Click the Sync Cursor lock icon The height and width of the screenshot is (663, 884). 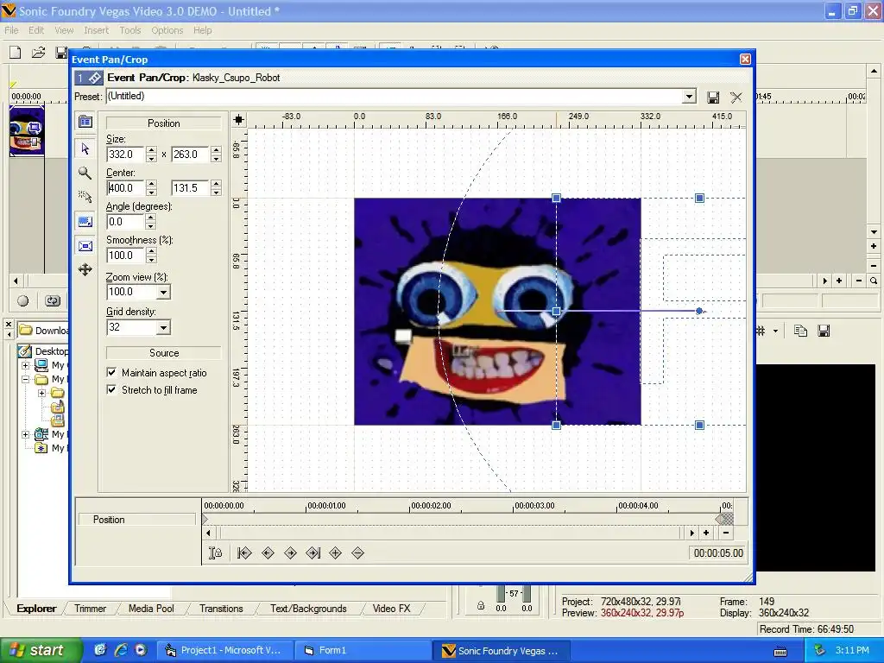(215, 553)
